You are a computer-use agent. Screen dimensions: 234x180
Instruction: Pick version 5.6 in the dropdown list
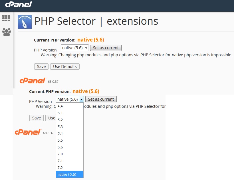(x=70, y=147)
